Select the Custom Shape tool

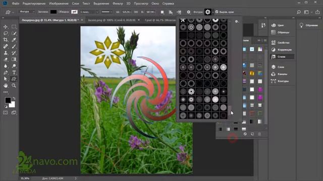pyautogui.click(x=14, y=79)
